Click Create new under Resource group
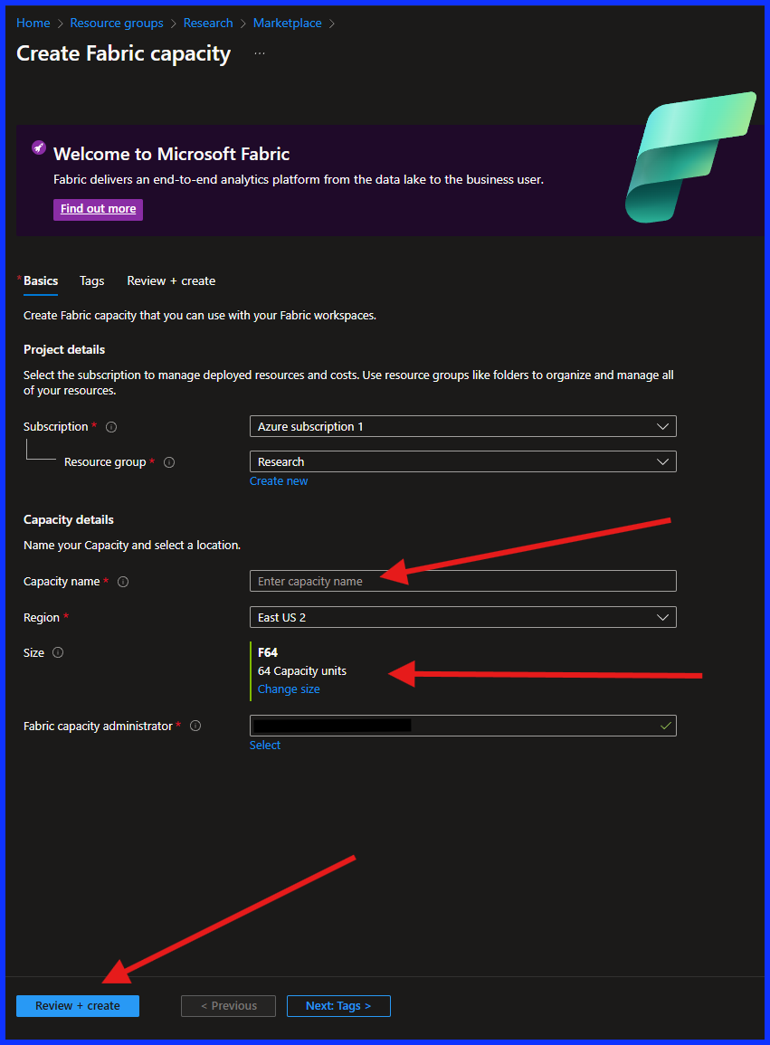This screenshot has height=1045, width=770. [279, 480]
